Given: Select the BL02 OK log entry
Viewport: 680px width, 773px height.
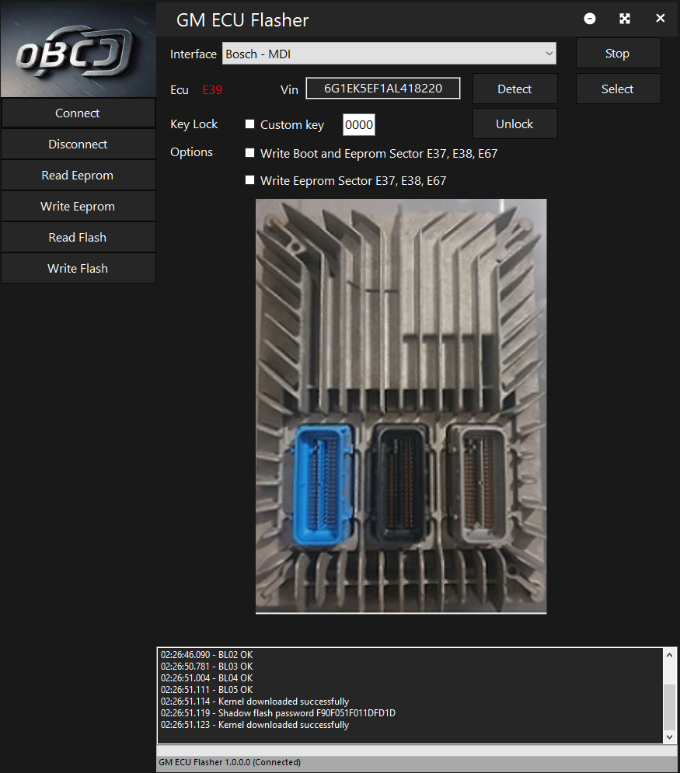Looking at the screenshot, I should (207, 655).
